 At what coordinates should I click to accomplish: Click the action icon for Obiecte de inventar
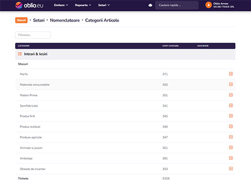[231, 169]
